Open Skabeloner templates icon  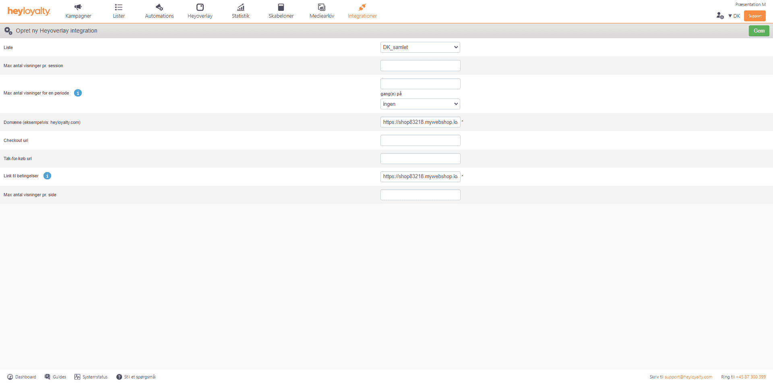(x=281, y=7)
